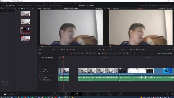Select the Основной bin
This screenshot has height=98, width=174.
click(5, 11)
